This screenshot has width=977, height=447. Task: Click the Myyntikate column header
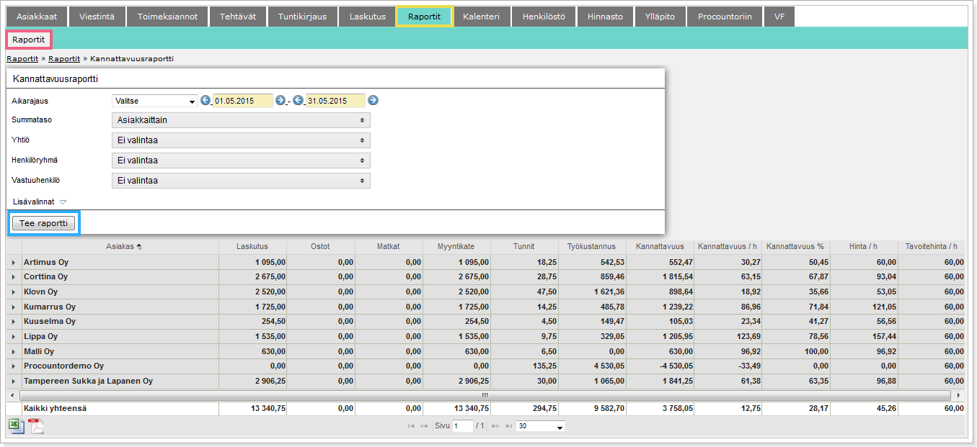tap(456, 246)
